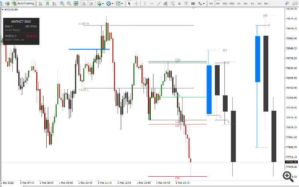This screenshot has height=187, width=299.
Task: Expand the BTCUSD,M5 chart menu triangle
Action: [2, 10]
